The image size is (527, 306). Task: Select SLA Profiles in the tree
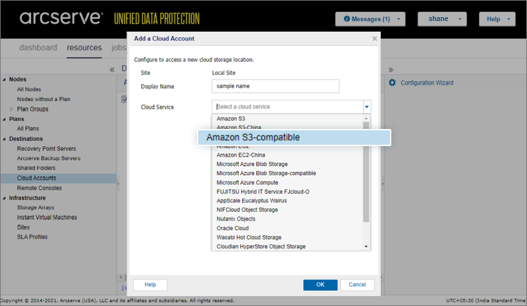32,237
